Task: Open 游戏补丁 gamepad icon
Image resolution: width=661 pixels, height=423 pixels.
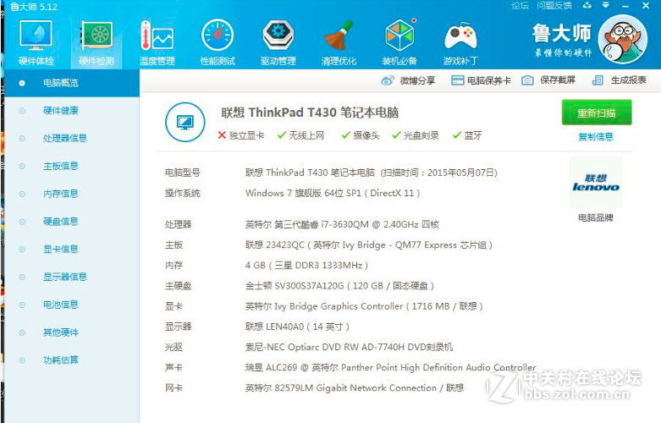Action: pos(460,43)
